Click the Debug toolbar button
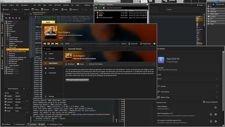 pos(35,9)
